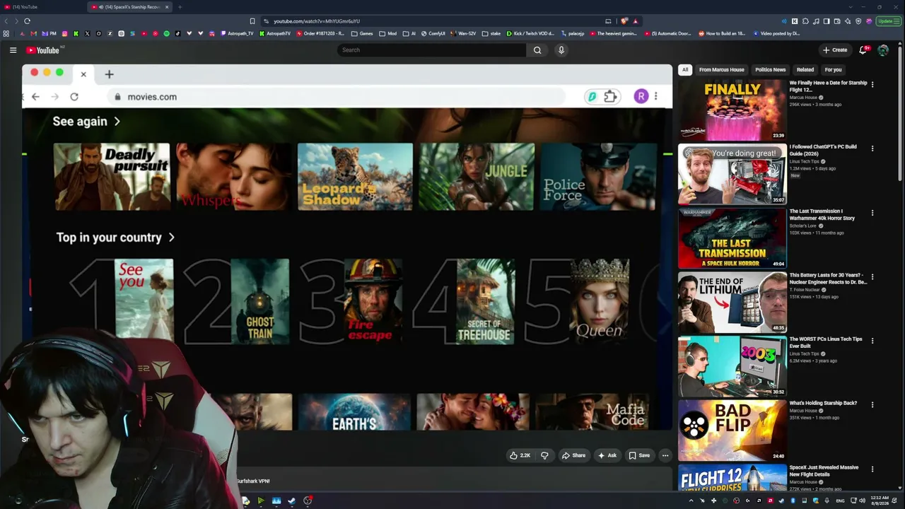Open the new tab plus button
This screenshot has width=905, height=509.
pos(180,7)
